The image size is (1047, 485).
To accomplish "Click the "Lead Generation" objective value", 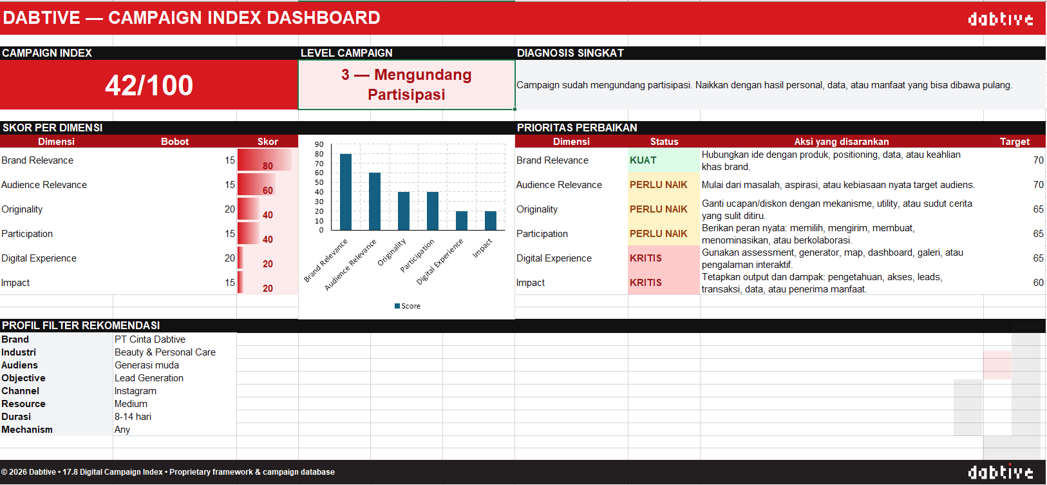I will [149, 378].
